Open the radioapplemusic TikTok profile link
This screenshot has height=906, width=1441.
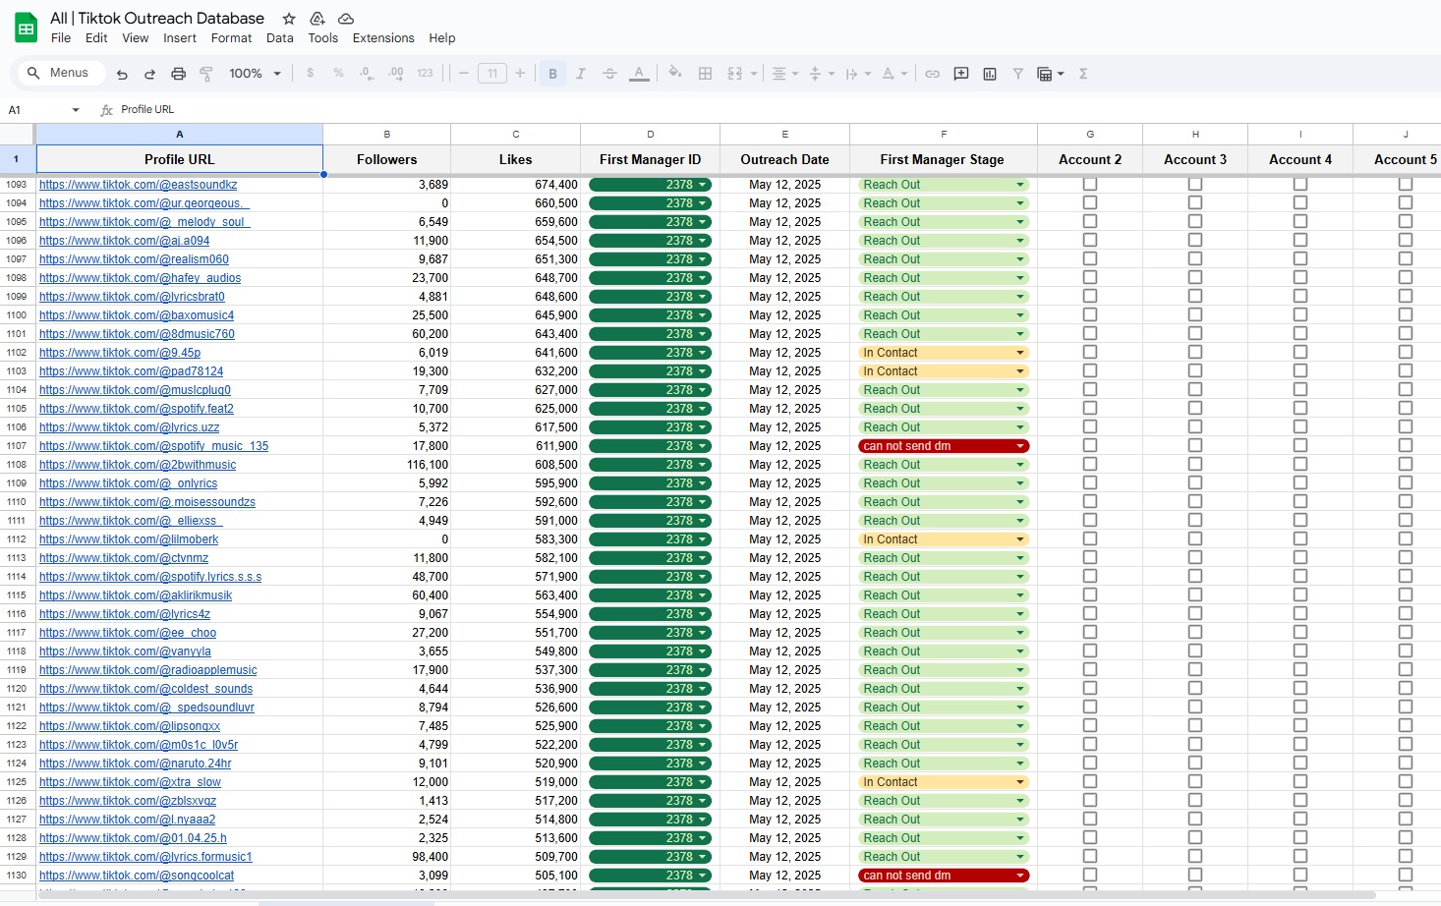pos(147,670)
